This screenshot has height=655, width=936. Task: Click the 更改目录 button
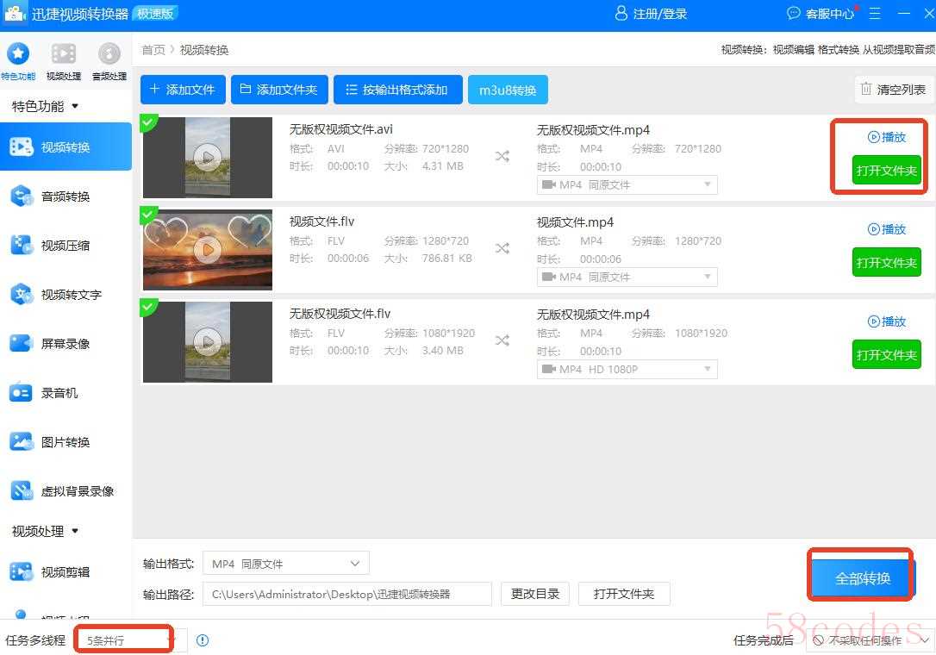click(x=535, y=594)
